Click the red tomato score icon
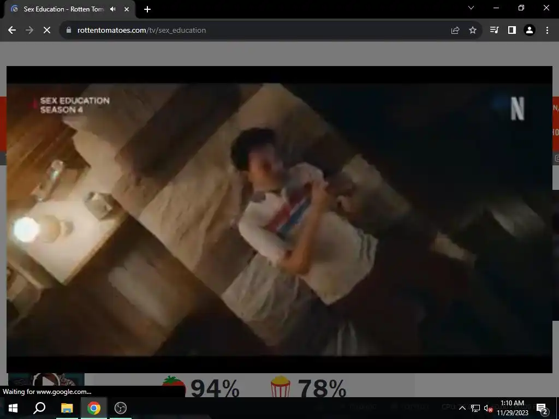 coord(174,386)
